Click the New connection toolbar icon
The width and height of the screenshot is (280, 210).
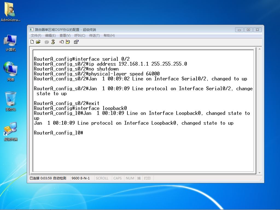[x=32, y=42]
